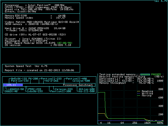
Task: Click the 'PentiumII-300' benchmark reference label
Action: (x=61, y=91)
